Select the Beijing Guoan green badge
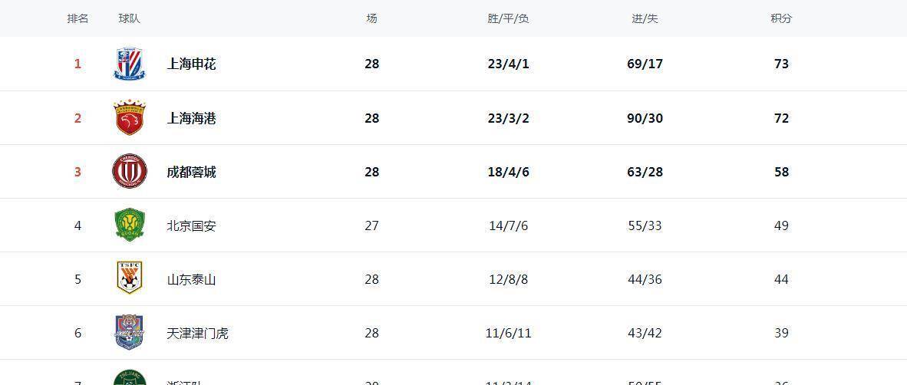This screenshot has height=385, width=907. 130,225
